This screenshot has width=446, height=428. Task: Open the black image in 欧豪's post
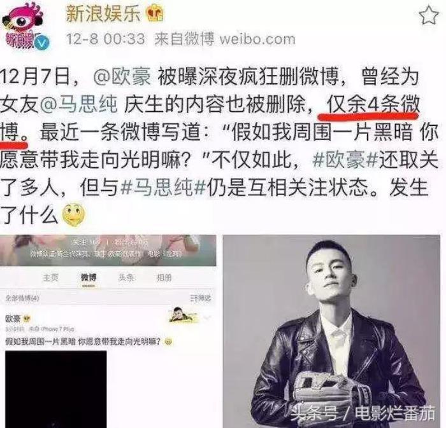point(56,389)
